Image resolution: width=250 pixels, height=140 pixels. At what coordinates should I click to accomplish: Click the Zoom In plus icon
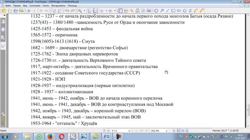tap(110, 10)
